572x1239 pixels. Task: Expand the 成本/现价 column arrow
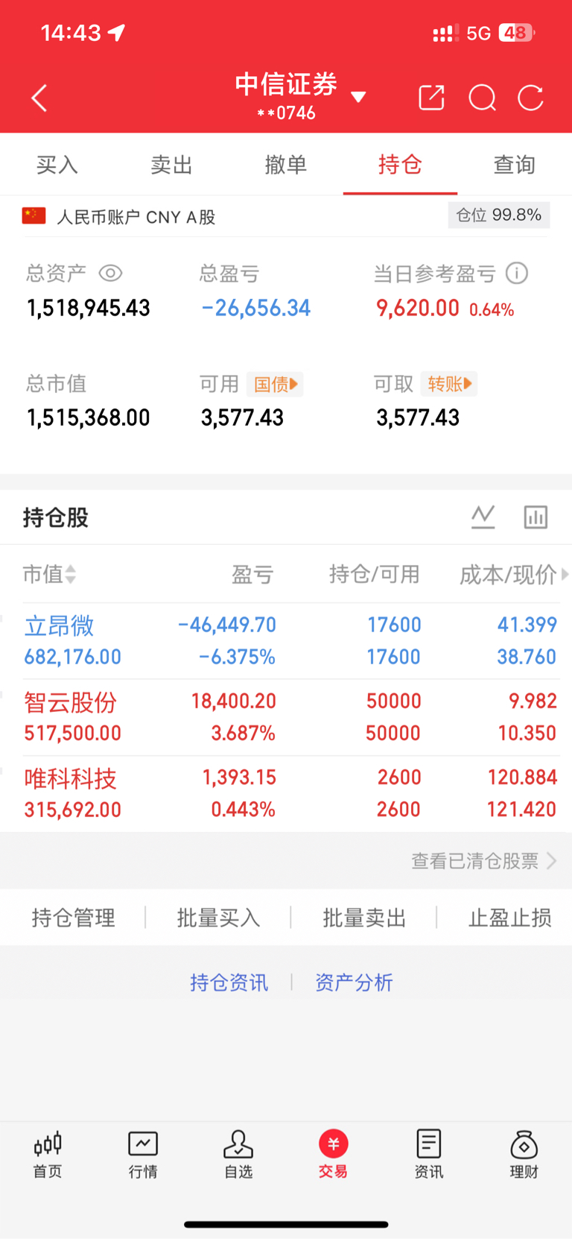tap(565, 574)
